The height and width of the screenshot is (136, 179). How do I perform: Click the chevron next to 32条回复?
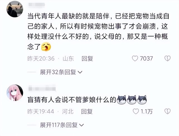click(80, 72)
